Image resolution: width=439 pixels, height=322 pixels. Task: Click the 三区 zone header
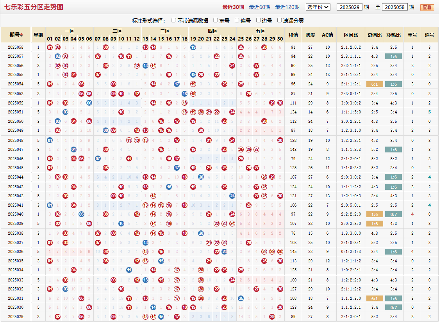pos(165,31)
